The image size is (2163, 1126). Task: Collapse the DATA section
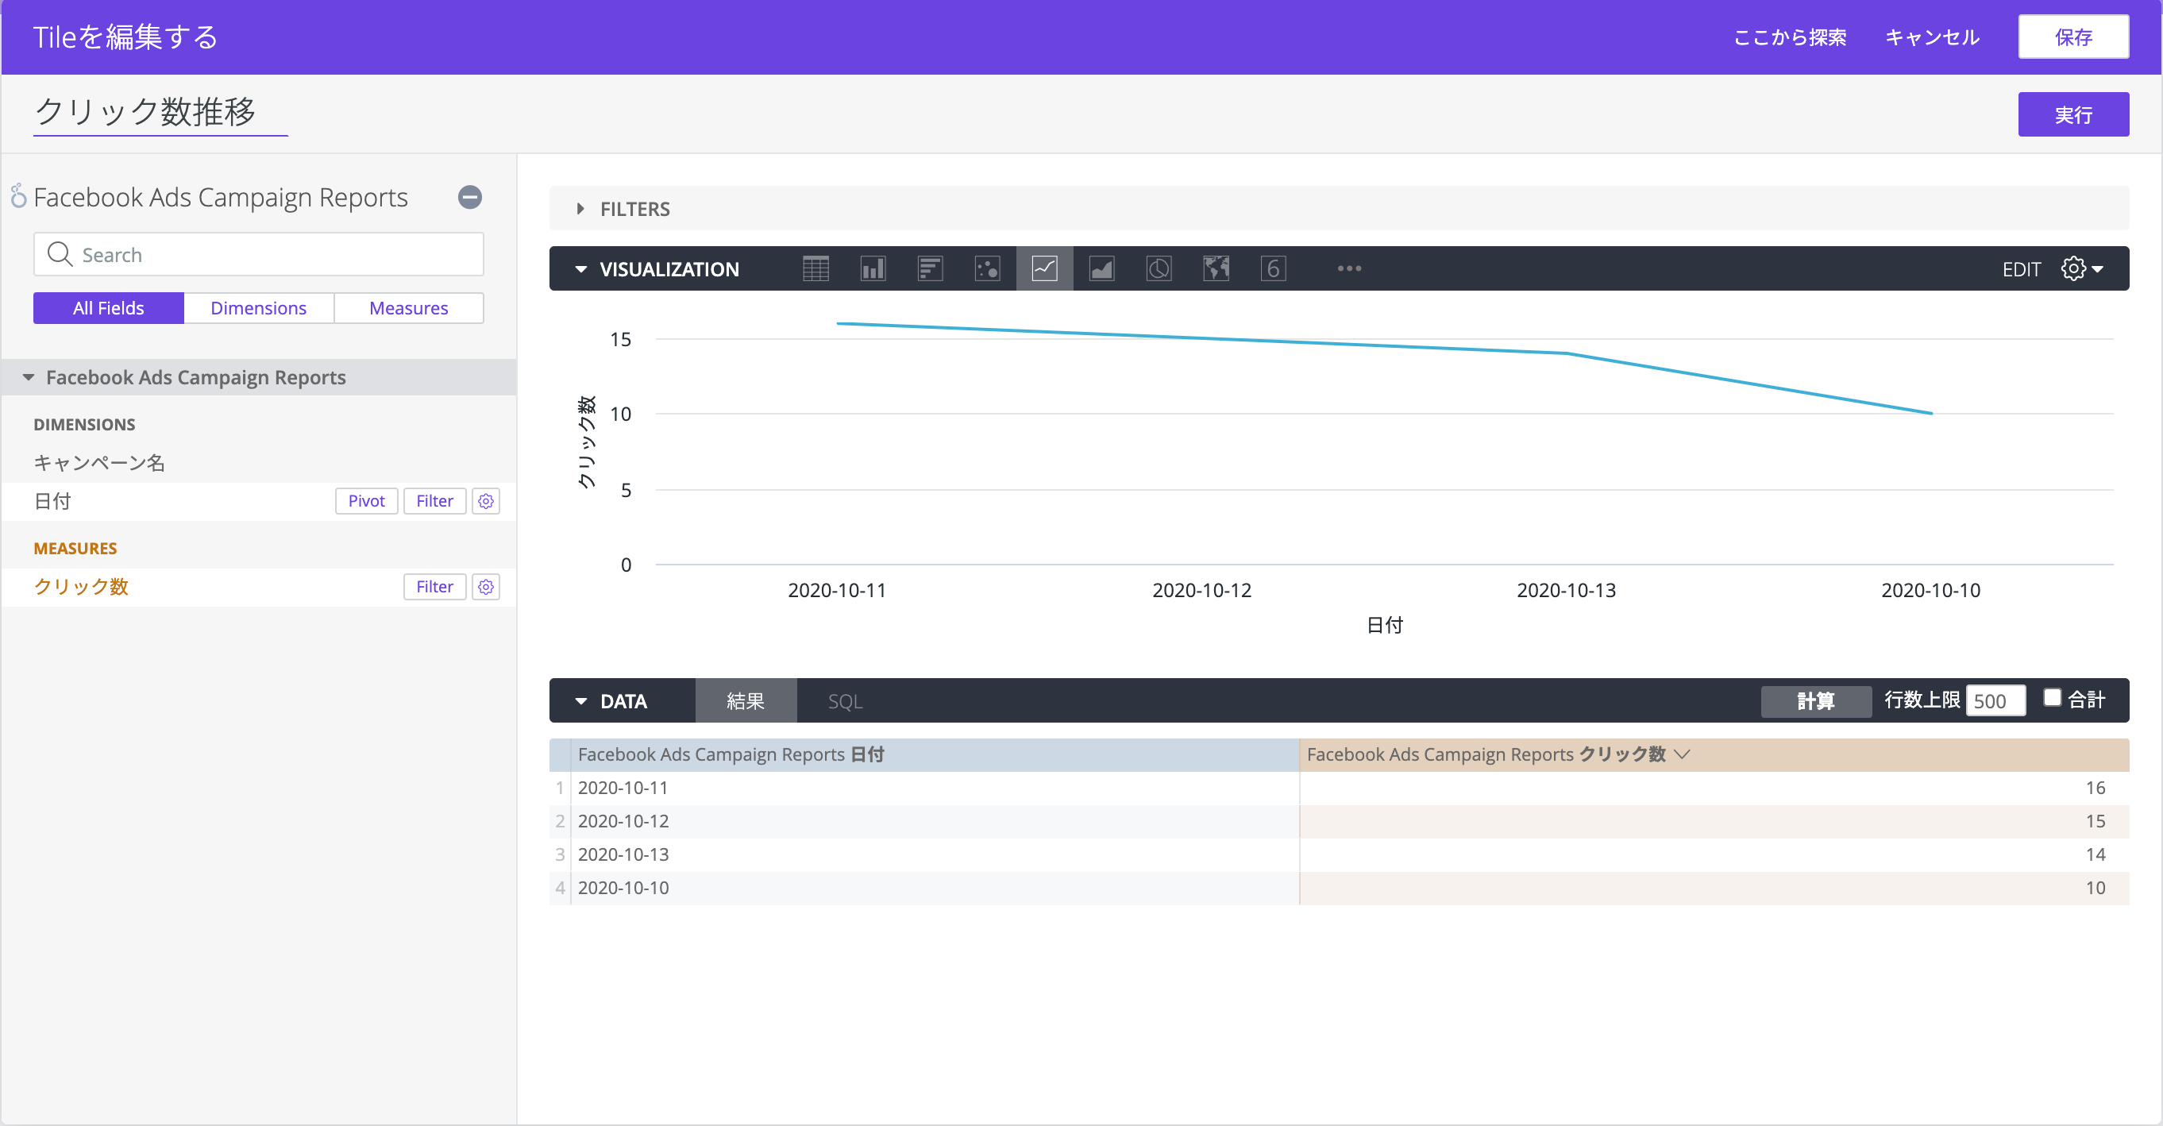(580, 701)
